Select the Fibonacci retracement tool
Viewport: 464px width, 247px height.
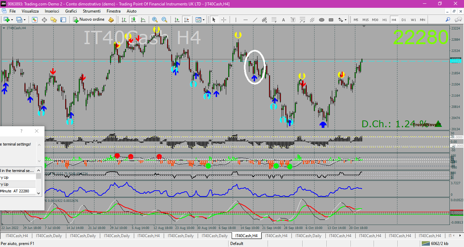pyautogui.click(x=274, y=20)
